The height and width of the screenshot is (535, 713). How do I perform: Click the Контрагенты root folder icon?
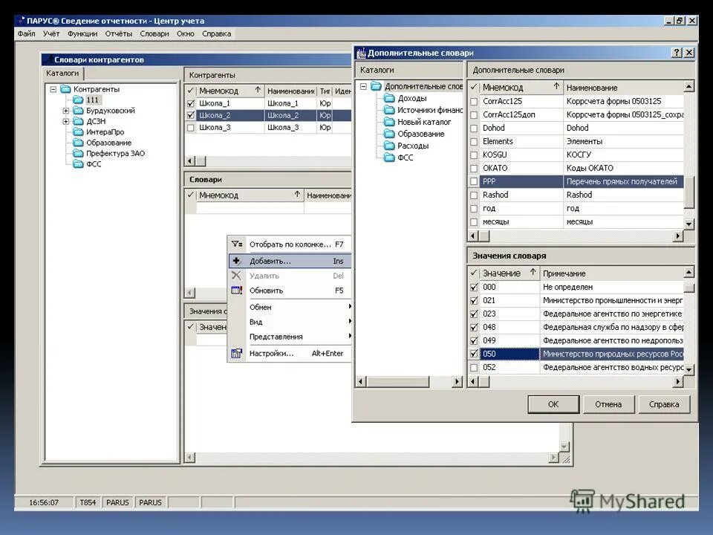coord(66,89)
